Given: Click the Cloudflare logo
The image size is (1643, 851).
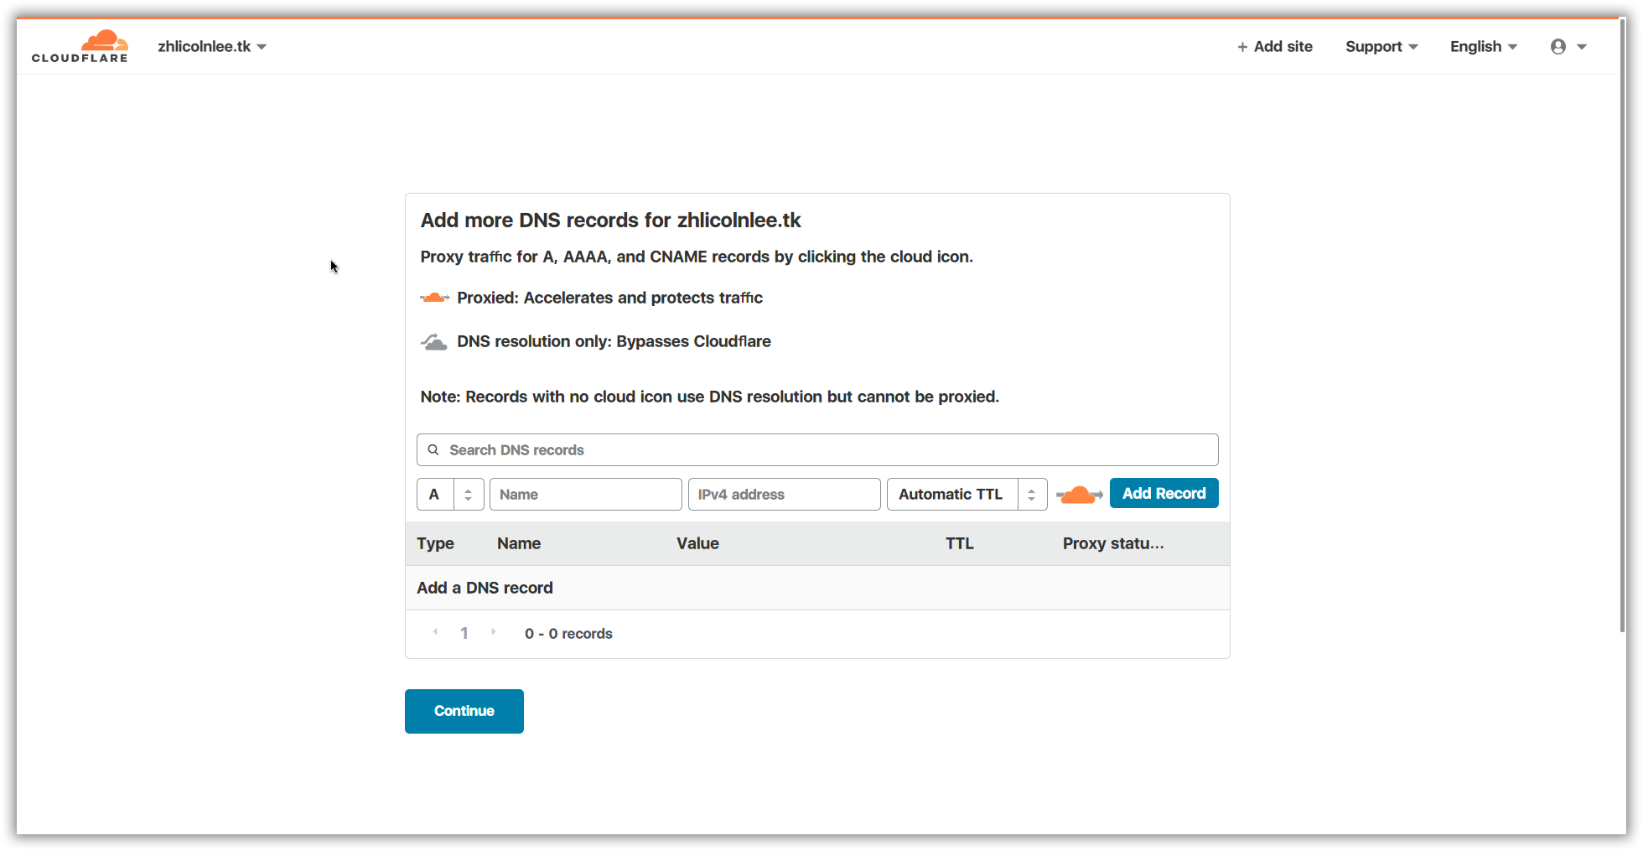Looking at the screenshot, I should pos(80,46).
